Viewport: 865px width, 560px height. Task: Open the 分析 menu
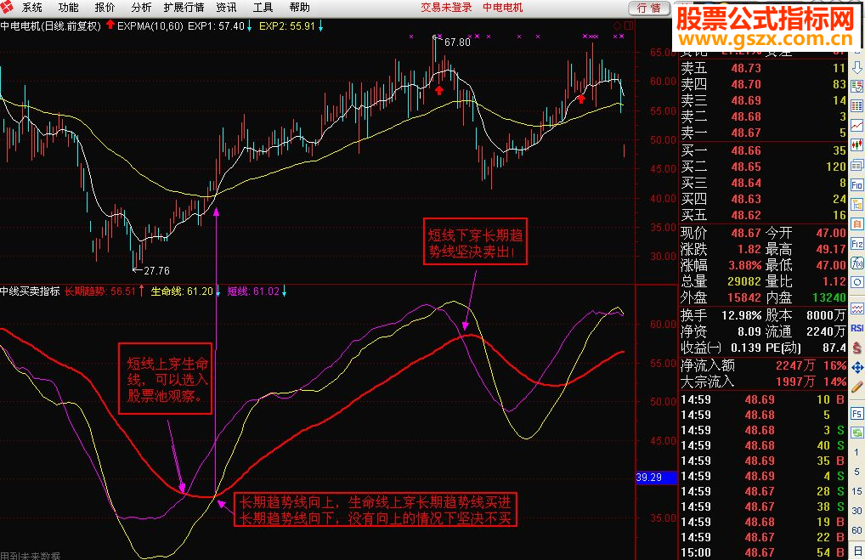point(141,7)
